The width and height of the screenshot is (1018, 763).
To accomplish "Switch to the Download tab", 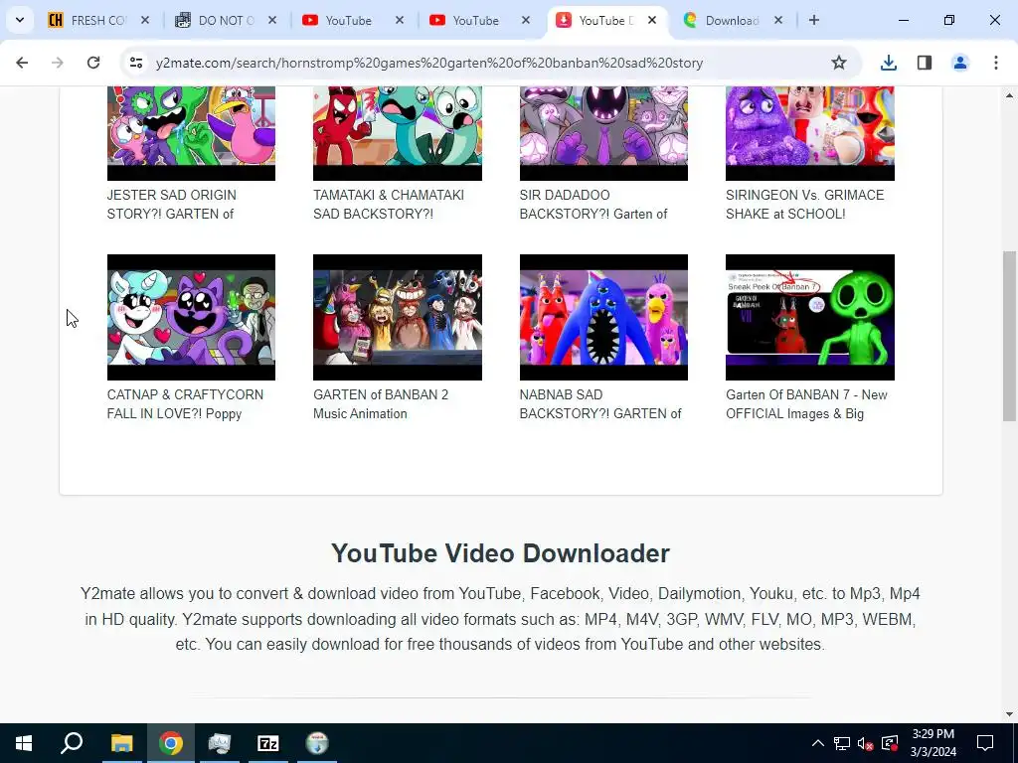I will coord(731,20).
